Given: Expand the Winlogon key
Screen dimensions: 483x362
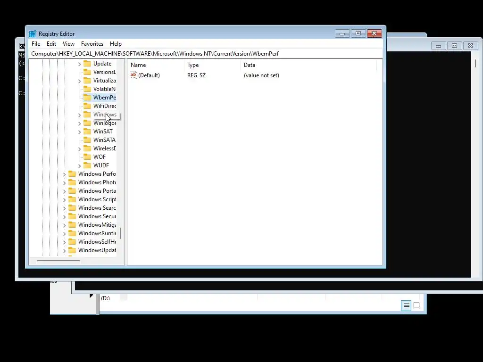Looking at the screenshot, I should coord(79,123).
